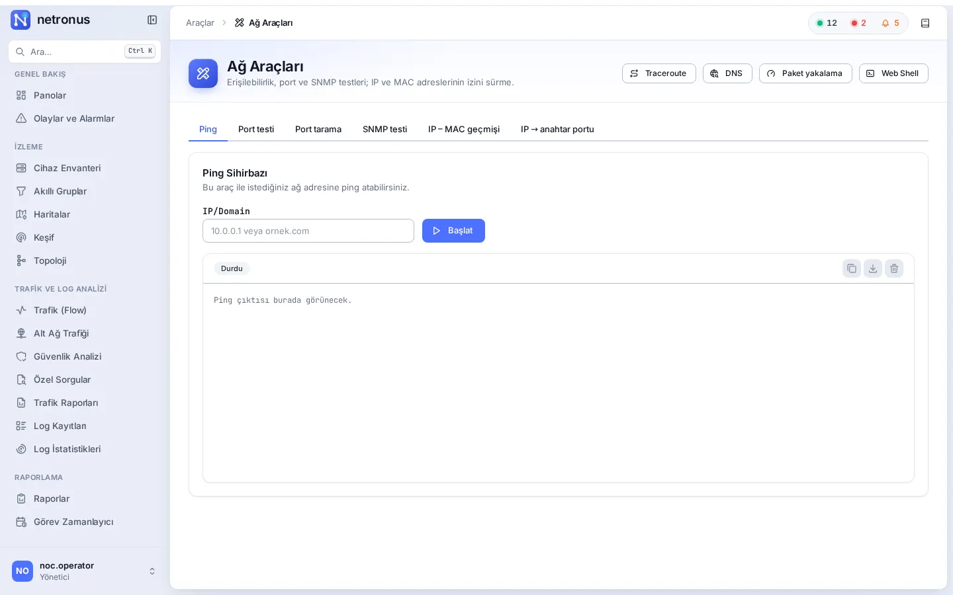Open Haritalar in the sidebar
953x595 pixels.
pyautogui.click(x=85, y=214)
